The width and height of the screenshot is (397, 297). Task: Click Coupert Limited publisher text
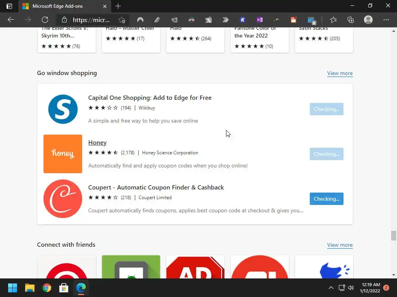pyautogui.click(x=155, y=198)
